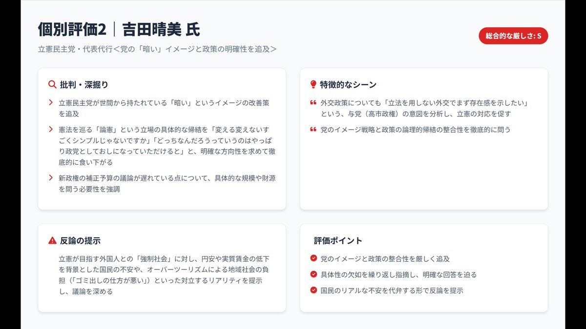
Task: Click the check icon before 国民のリアルな不安
Action: (x=314, y=290)
